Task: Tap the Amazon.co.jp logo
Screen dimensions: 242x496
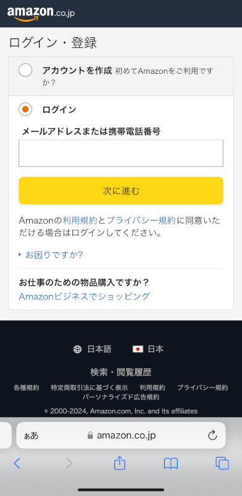Action: click(41, 13)
